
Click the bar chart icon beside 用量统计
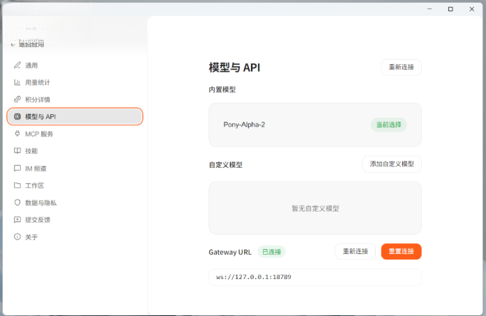click(x=17, y=82)
